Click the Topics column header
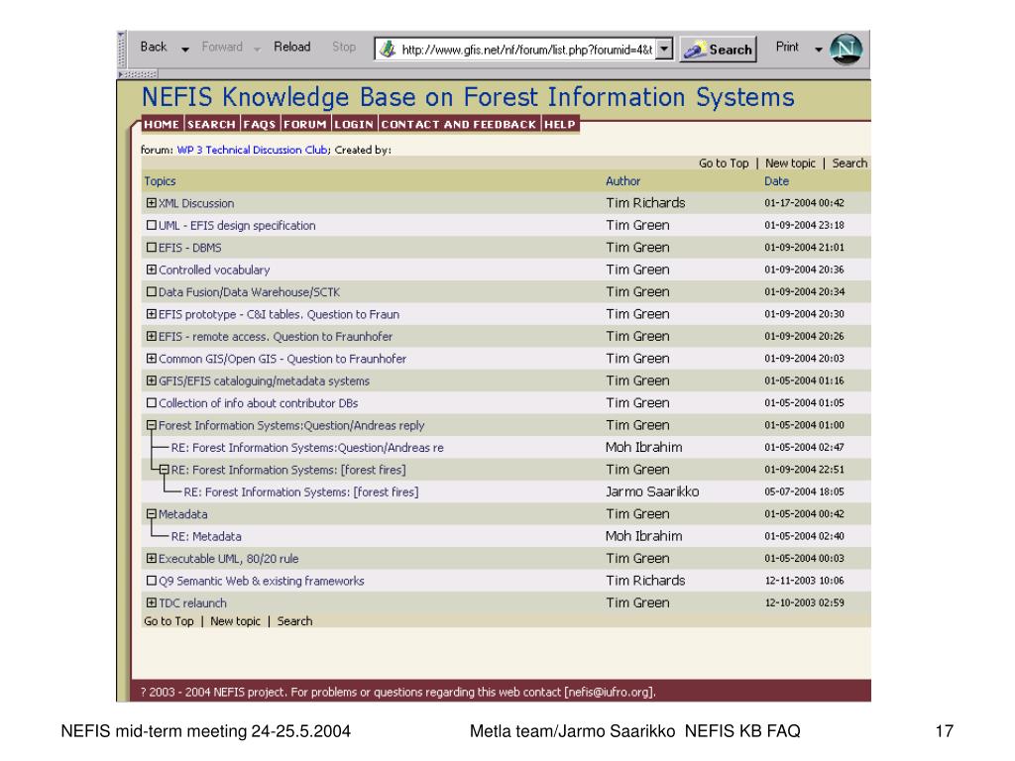Screen dimensions: 1015x761 (160, 181)
